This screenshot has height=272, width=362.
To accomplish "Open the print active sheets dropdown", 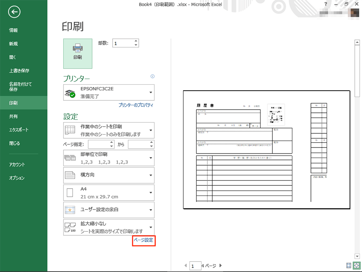I will point(109,130).
